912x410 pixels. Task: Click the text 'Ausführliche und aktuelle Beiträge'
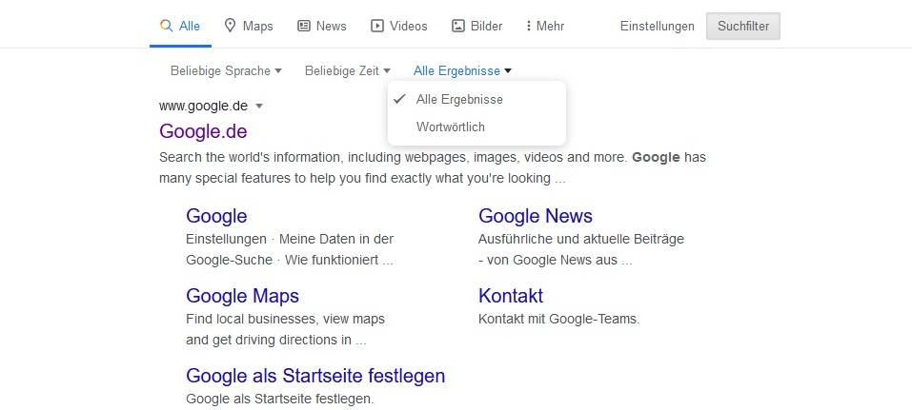click(581, 239)
